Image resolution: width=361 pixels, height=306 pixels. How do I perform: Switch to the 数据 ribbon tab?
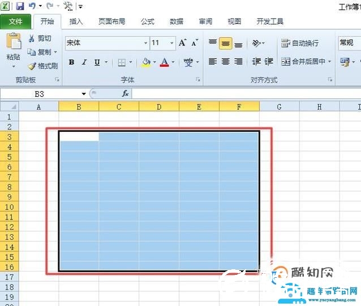[177, 21]
